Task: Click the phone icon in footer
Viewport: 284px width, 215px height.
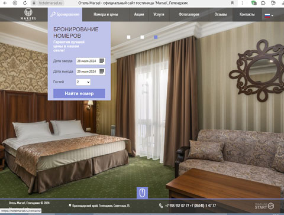Action: coord(161,206)
